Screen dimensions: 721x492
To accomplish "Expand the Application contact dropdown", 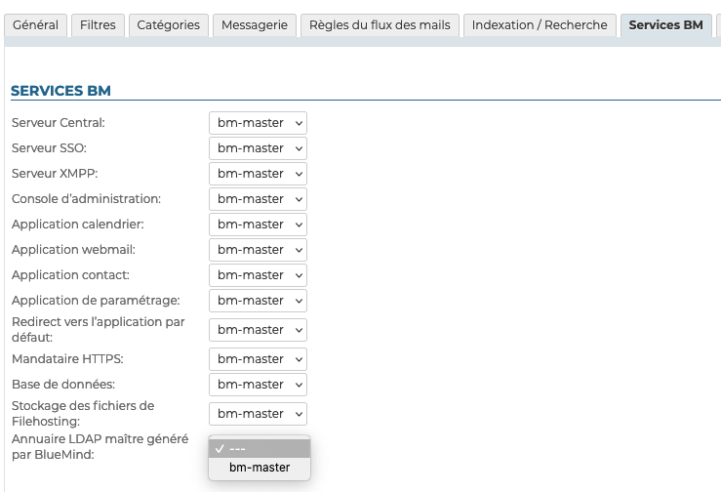I will [258, 275].
